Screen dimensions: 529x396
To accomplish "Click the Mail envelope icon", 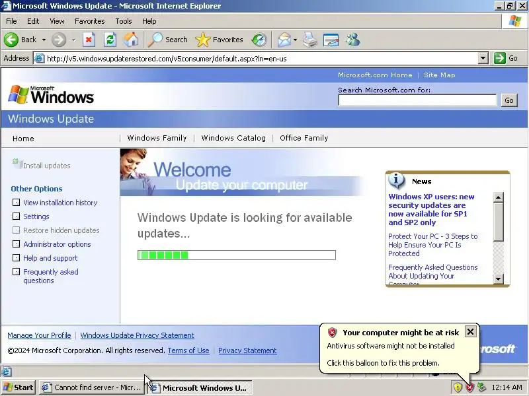I will coord(284,40).
